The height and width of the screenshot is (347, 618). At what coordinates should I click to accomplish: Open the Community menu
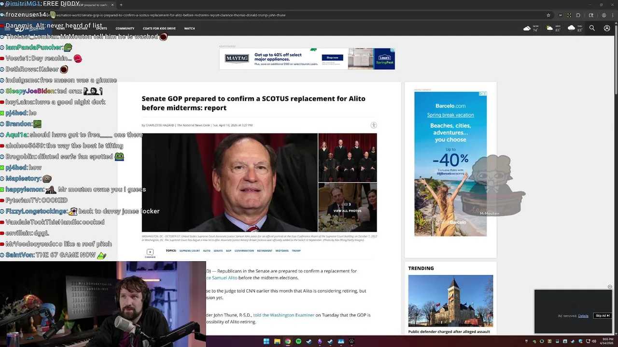click(125, 28)
